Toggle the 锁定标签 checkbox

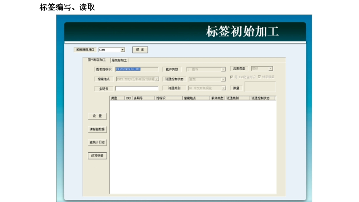click(x=259, y=77)
